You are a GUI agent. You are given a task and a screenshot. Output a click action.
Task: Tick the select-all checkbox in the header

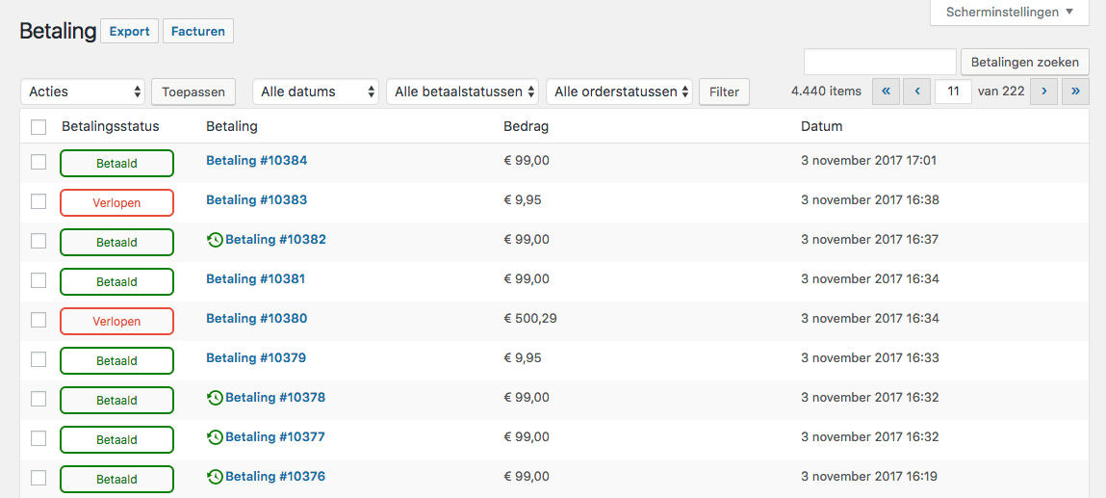click(39, 127)
